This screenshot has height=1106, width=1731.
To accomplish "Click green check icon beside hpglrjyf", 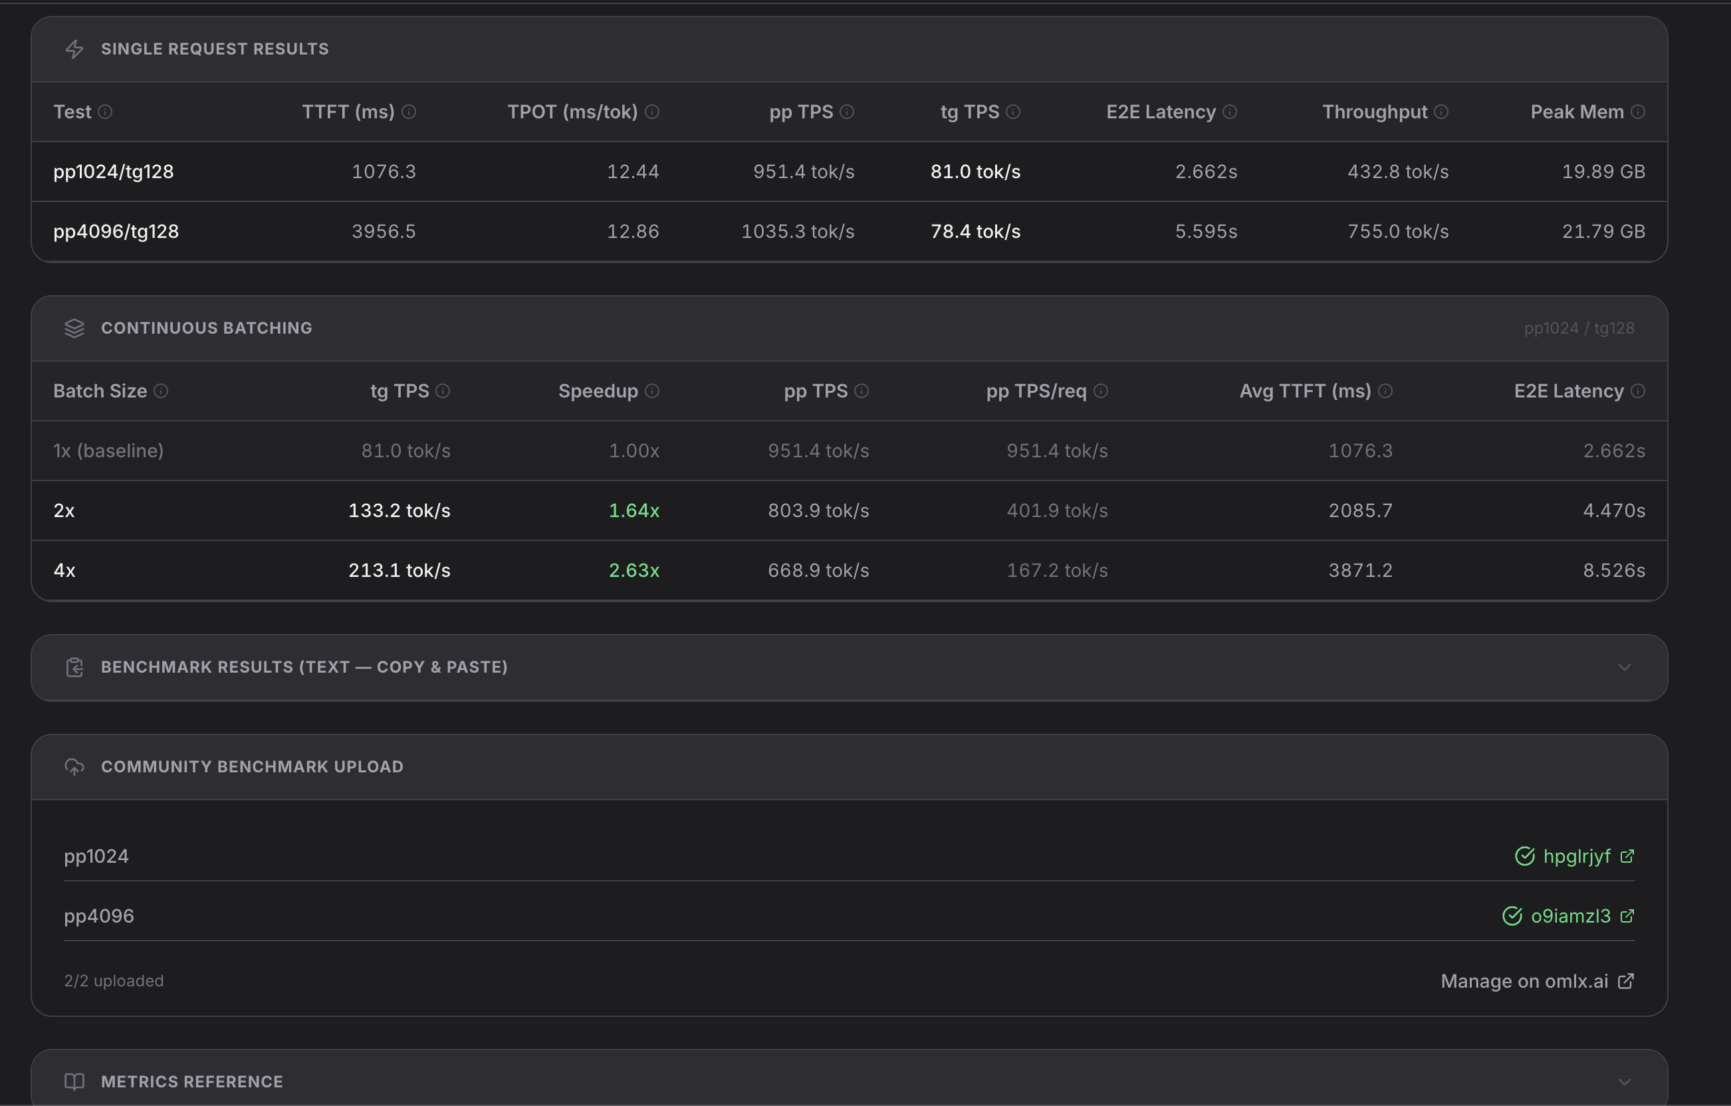I will coord(1525,857).
